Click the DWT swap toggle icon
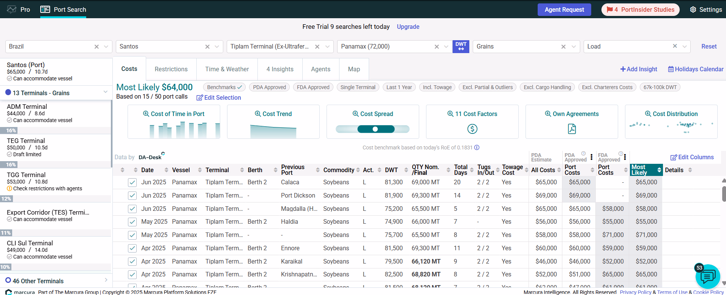The width and height of the screenshot is (726, 295). coord(461,47)
